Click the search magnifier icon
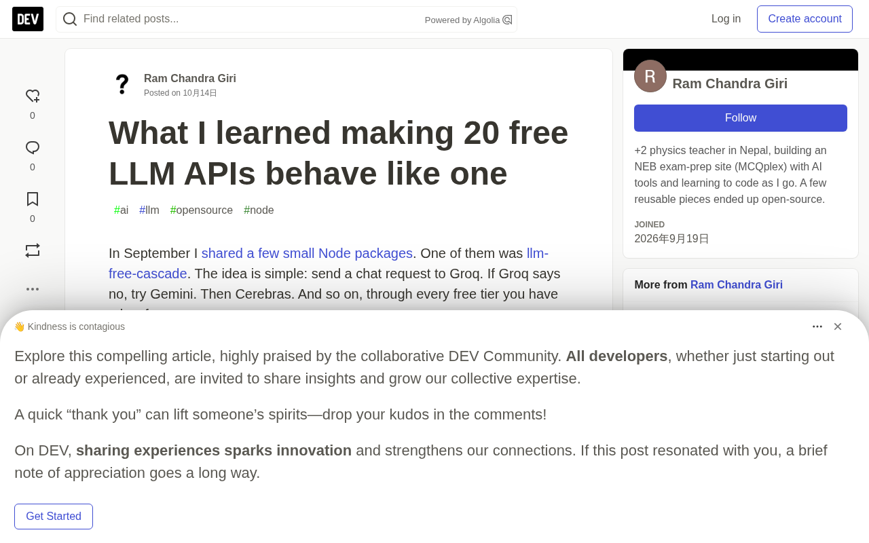This screenshot has width=869, height=543. coord(70,19)
